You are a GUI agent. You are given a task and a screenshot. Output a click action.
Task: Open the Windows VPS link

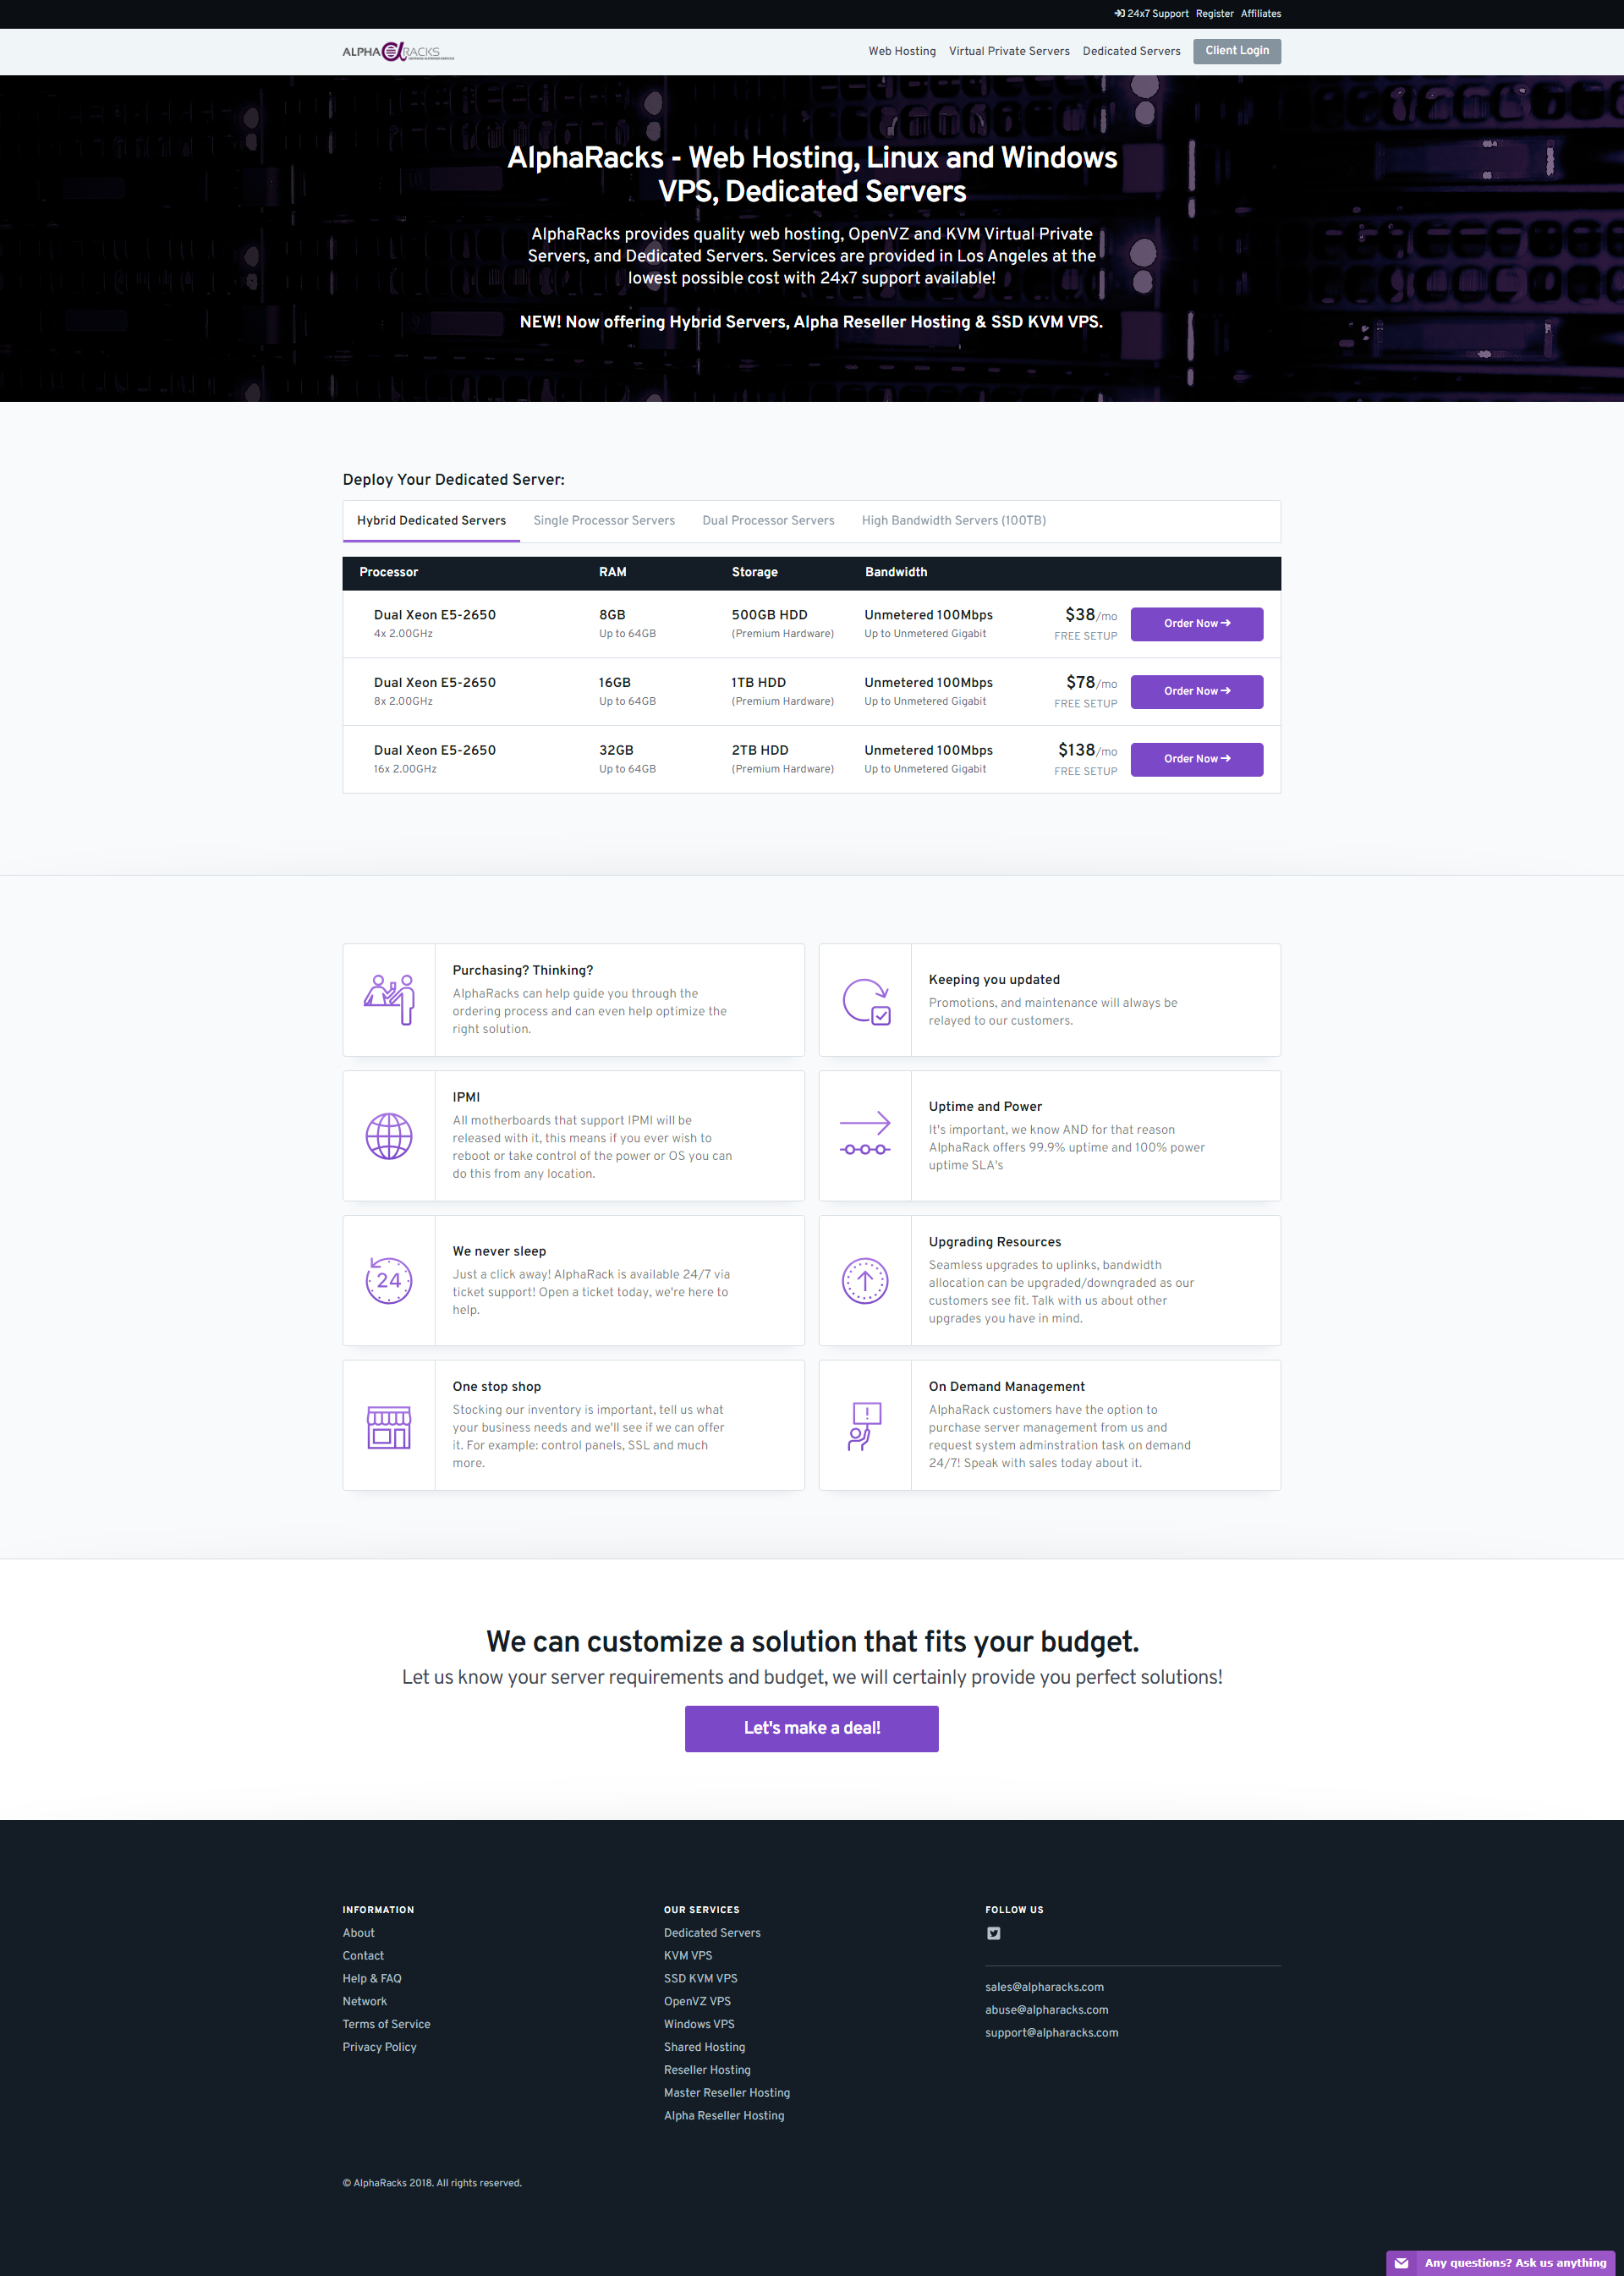699,2024
